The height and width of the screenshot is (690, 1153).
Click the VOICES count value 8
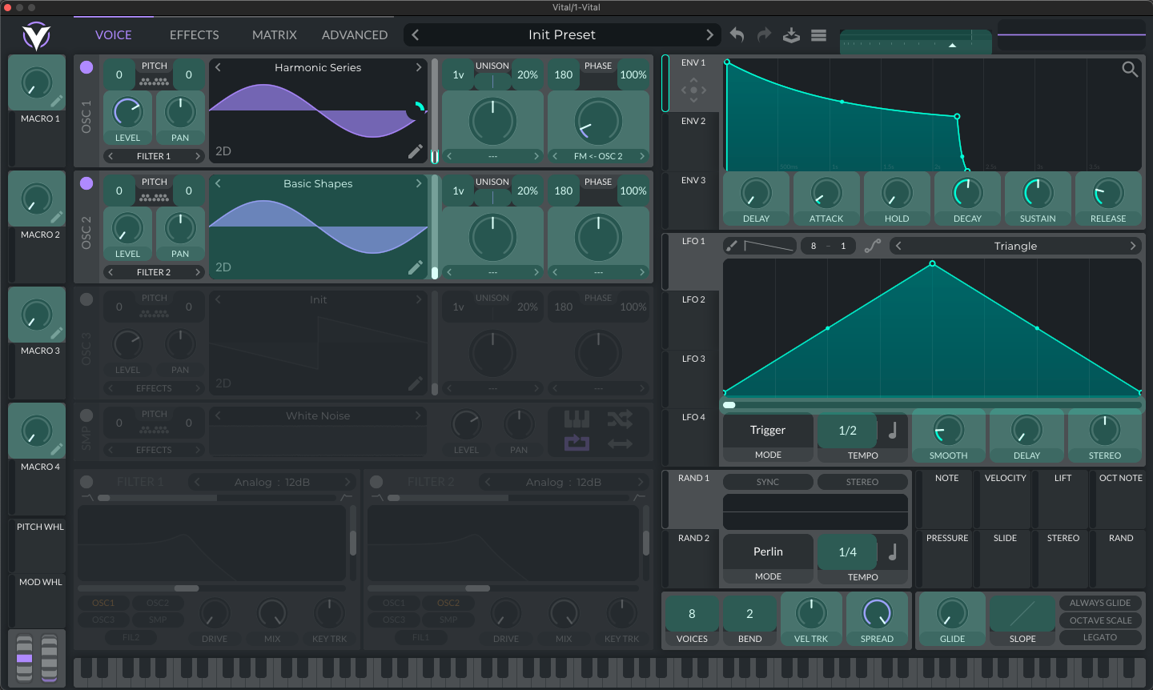pos(692,614)
